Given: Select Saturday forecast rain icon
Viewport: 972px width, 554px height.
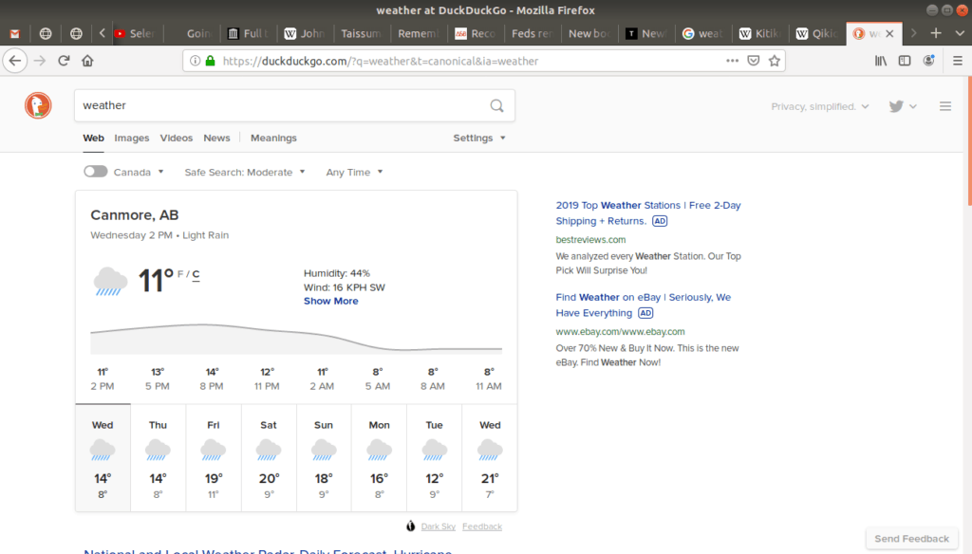Looking at the screenshot, I should pos(269,450).
